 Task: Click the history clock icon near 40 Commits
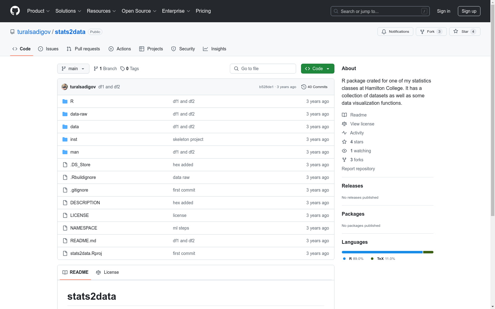coord(304,87)
